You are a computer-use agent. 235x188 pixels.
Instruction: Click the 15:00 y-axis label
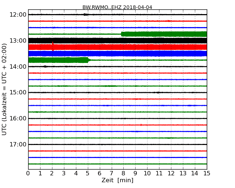pyautogui.click(x=18, y=93)
